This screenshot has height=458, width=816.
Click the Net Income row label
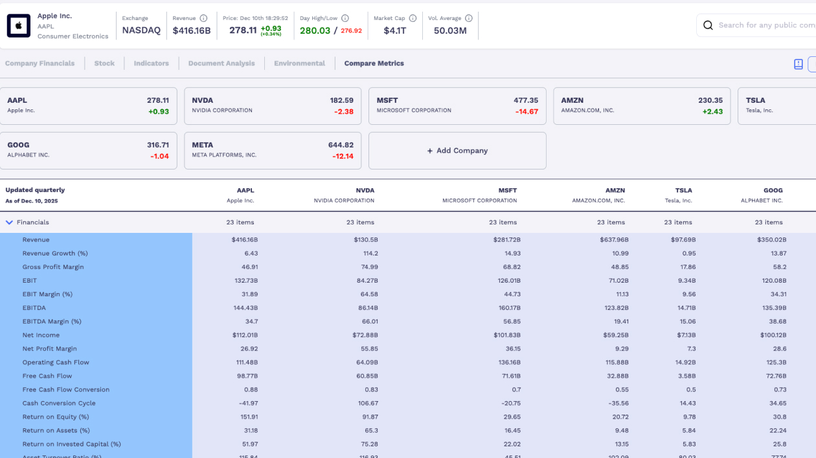point(41,335)
